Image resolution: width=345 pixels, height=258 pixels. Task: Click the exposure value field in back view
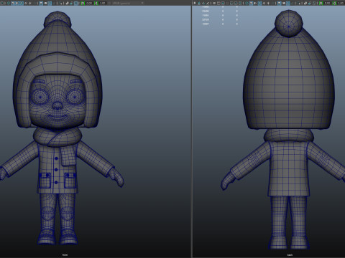(327, 4)
